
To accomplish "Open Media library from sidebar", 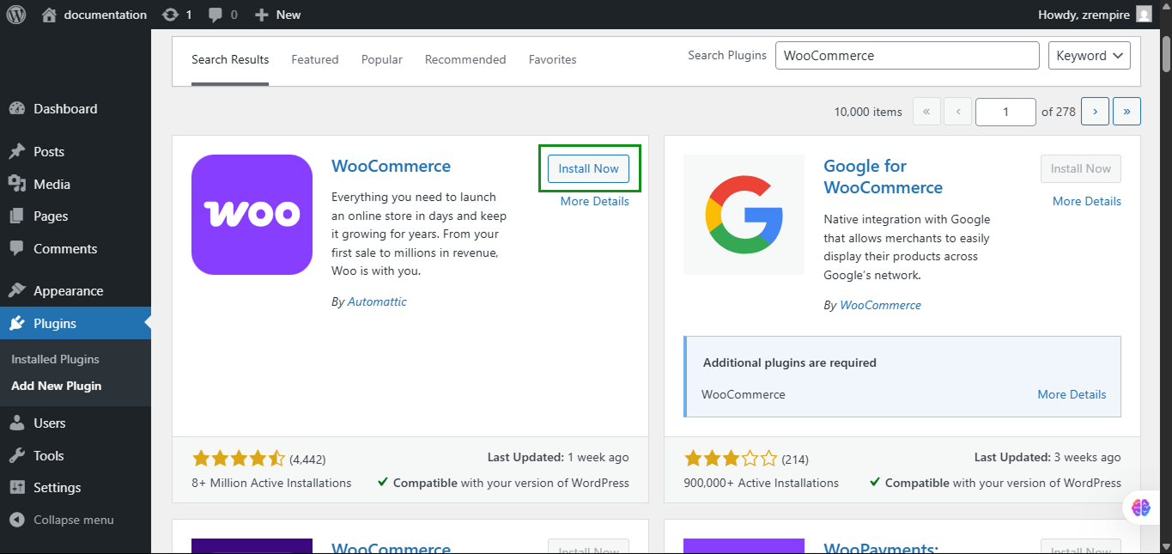I will coord(52,185).
